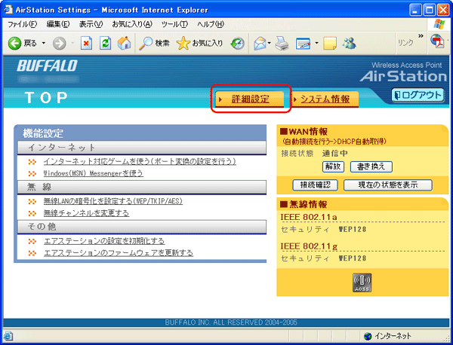Open the ファイル(F) menu
453x345 pixels.
click(x=22, y=25)
